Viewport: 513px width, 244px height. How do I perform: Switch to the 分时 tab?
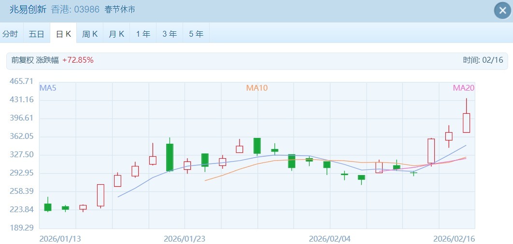[x=11, y=34]
